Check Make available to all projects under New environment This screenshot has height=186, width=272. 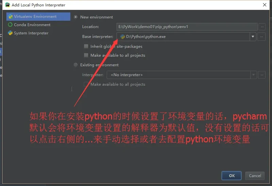click(x=86, y=55)
